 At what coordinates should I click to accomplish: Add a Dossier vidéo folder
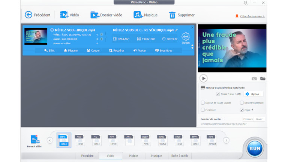(106, 15)
